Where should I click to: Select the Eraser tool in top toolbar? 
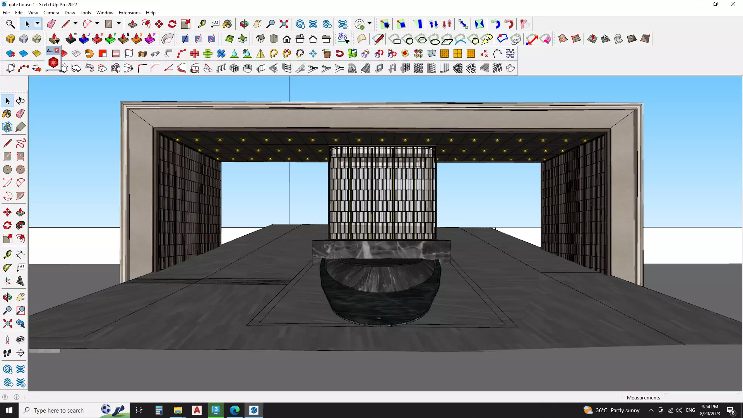tap(51, 24)
